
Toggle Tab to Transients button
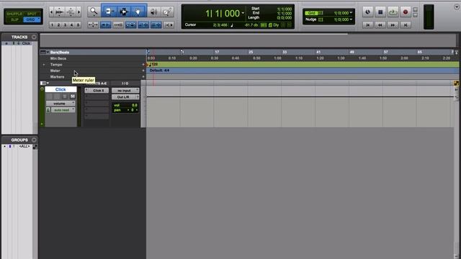[106, 25]
